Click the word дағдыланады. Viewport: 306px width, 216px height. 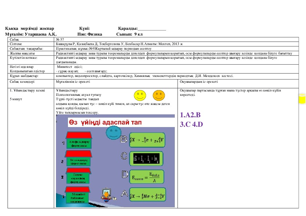click(67, 62)
